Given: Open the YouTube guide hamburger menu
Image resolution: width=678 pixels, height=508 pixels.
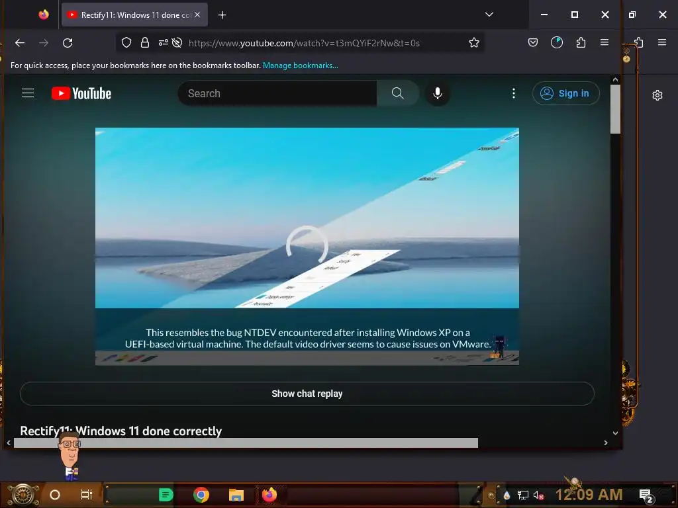Looking at the screenshot, I should point(28,93).
